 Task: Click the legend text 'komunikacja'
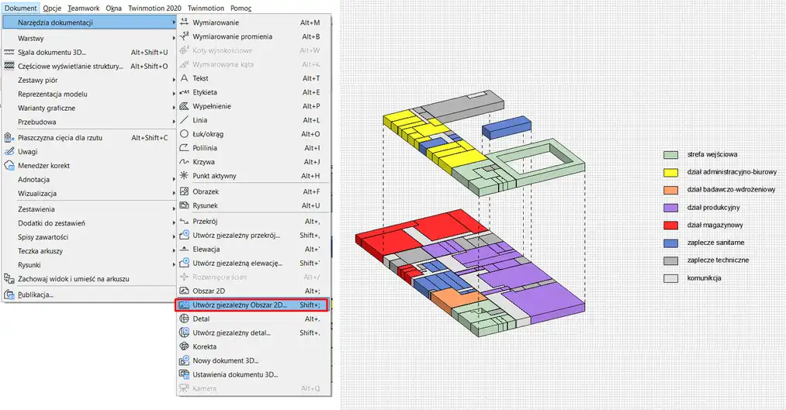coord(705,277)
